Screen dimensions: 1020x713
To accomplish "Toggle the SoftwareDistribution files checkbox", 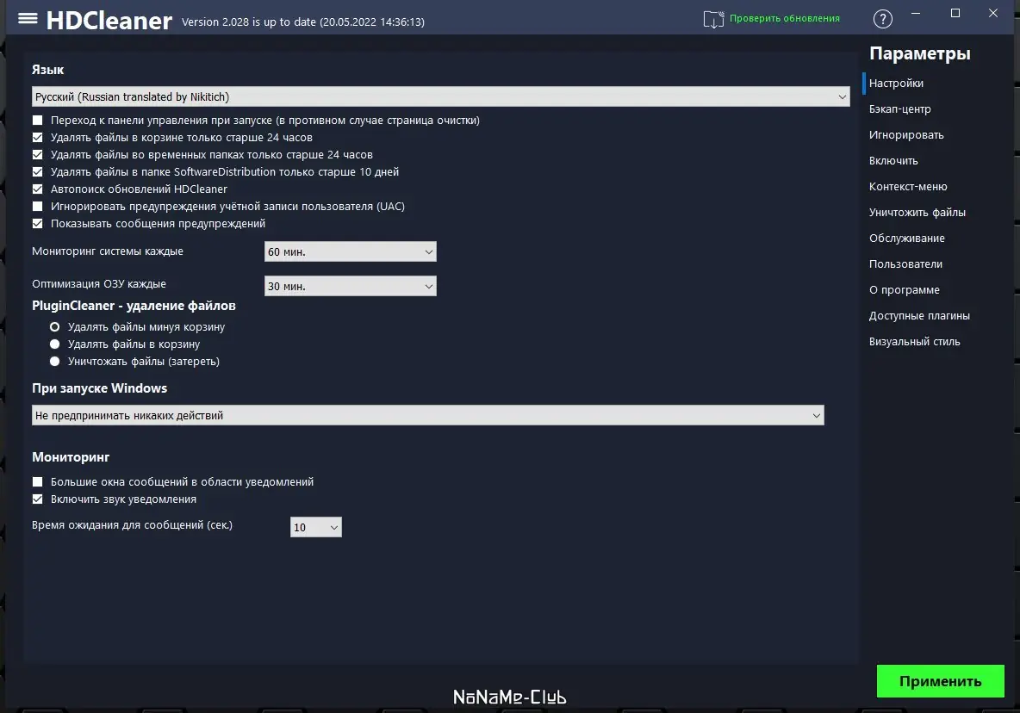I will pyautogui.click(x=38, y=171).
